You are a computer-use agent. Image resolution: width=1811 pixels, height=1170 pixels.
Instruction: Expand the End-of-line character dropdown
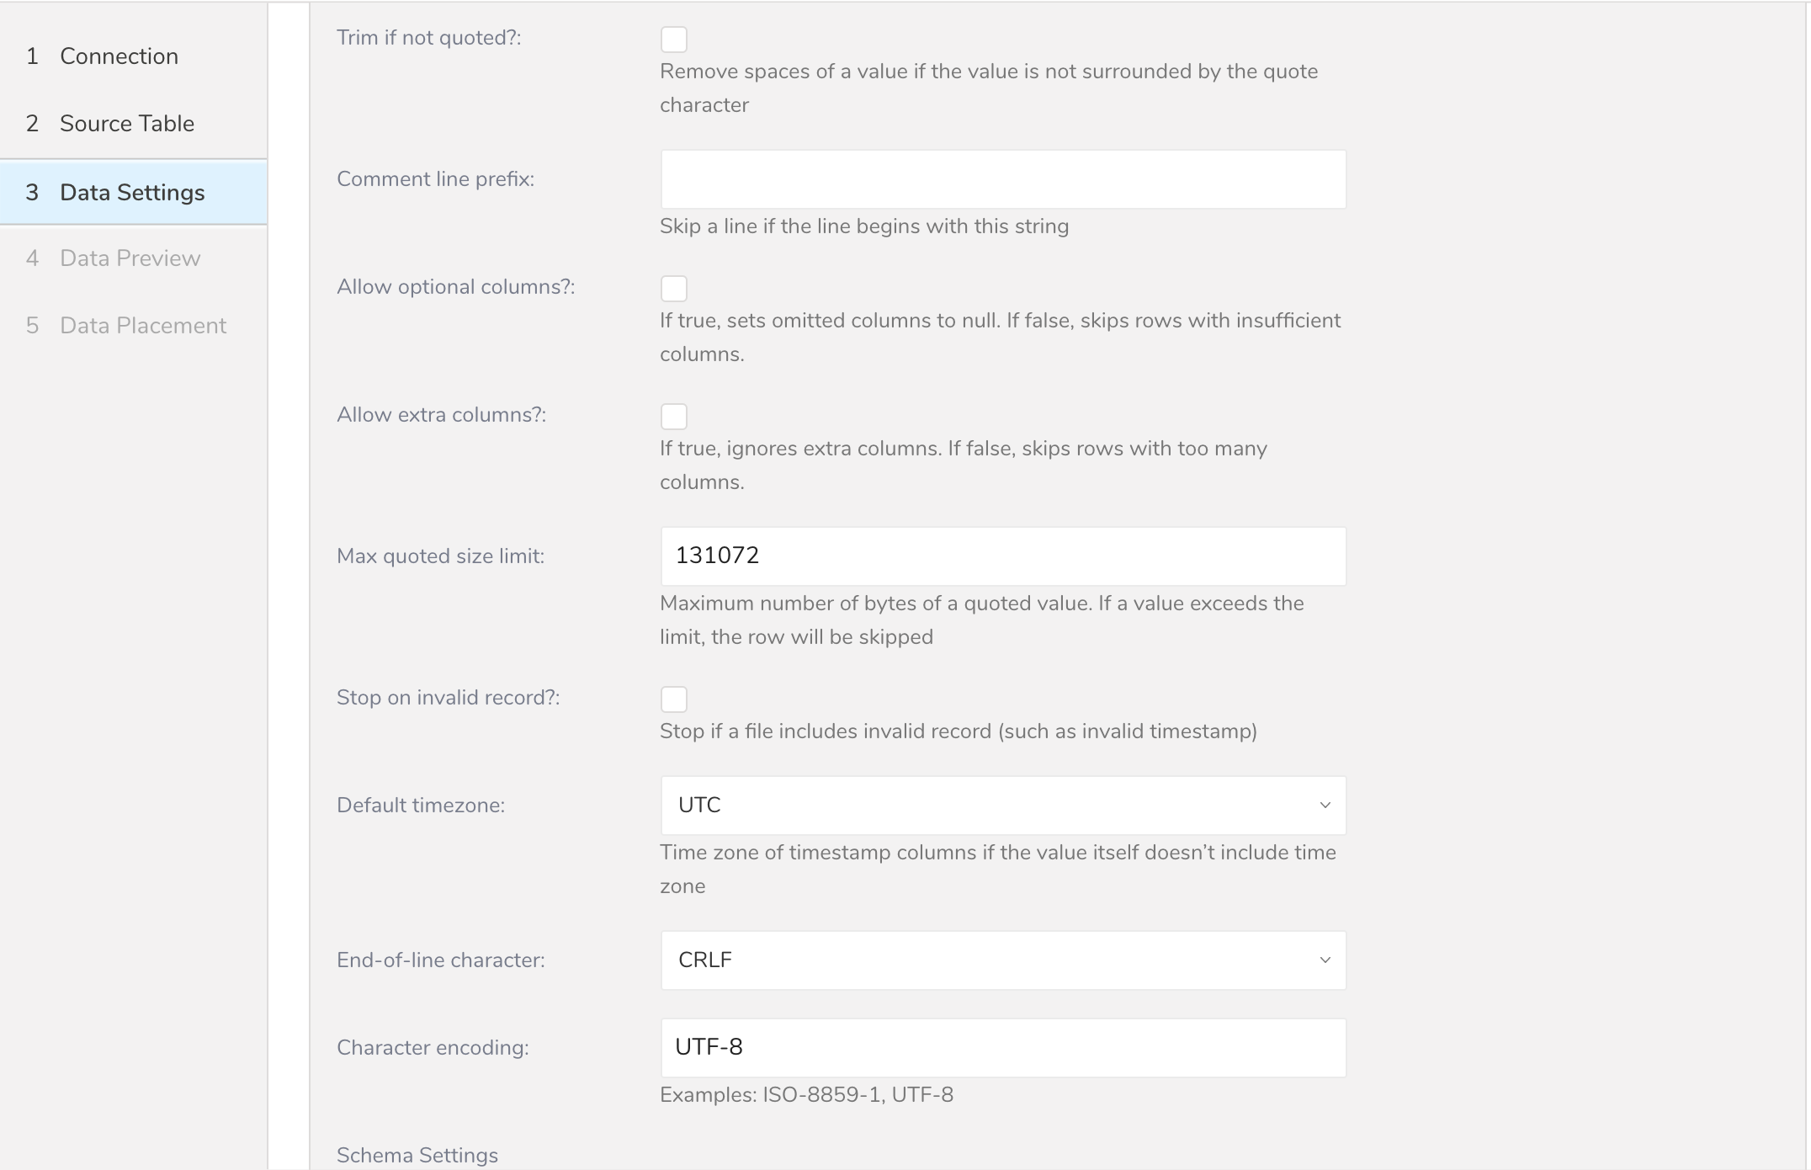coord(1001,960)
